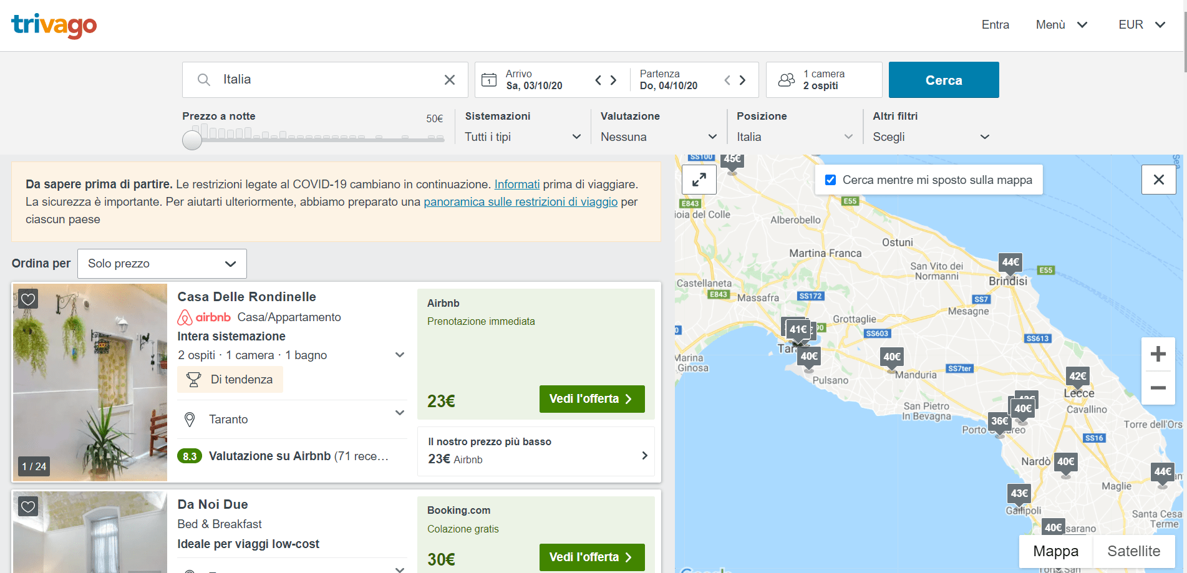Click the Cerca search button

pyautogui.click(x=944, y=80)
